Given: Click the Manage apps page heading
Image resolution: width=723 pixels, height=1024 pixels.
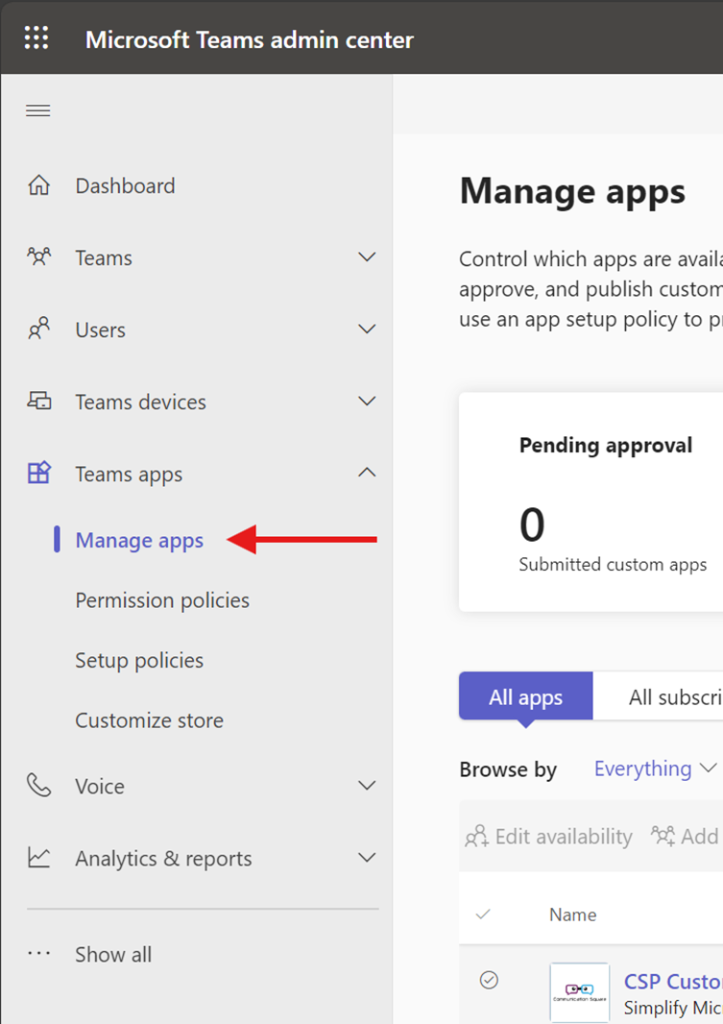Looking at the screenshot, I should (572, 192).
